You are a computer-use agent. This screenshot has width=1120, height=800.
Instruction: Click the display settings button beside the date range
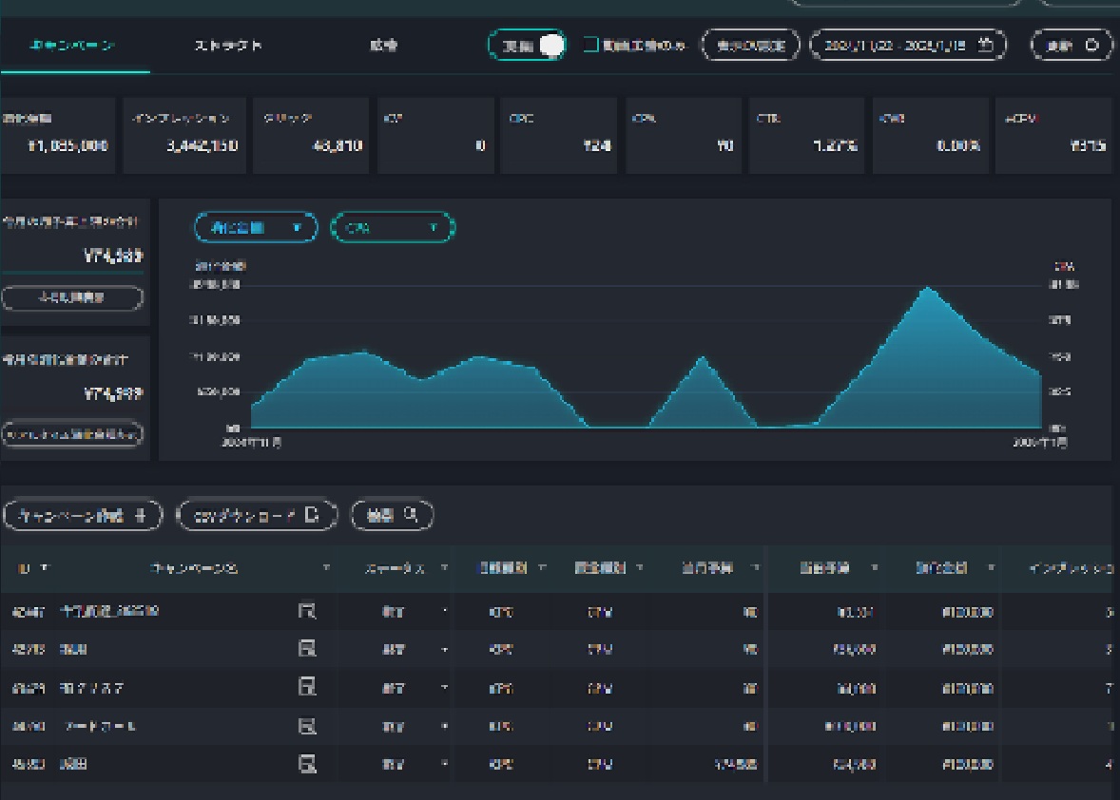point(751,45)
